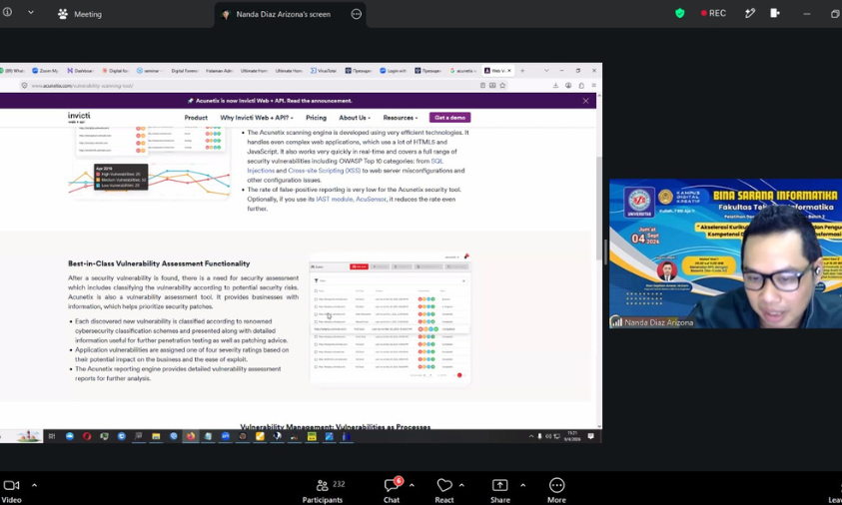
Task: Expand chat options arrow
Action: pyautogui.click(x=412, y=485)
